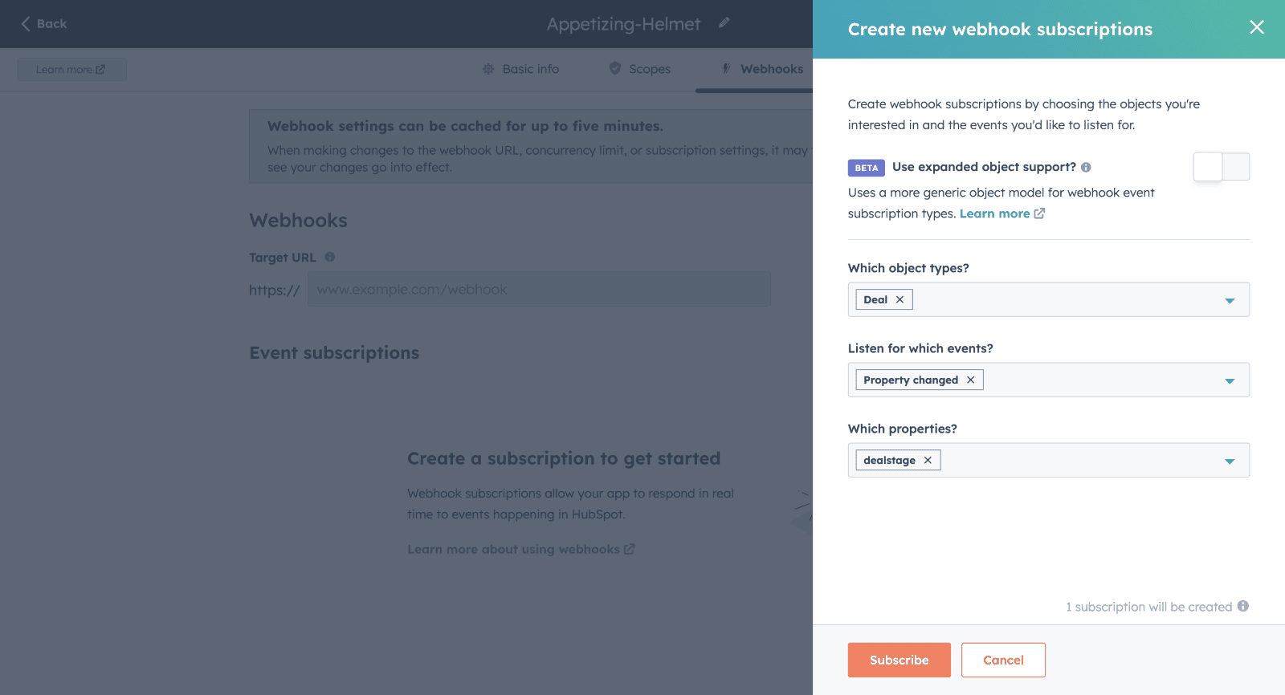This screenshot has width=1285, height=695.
Task: Click the Back arrow icon
Action: coord(26,23)
